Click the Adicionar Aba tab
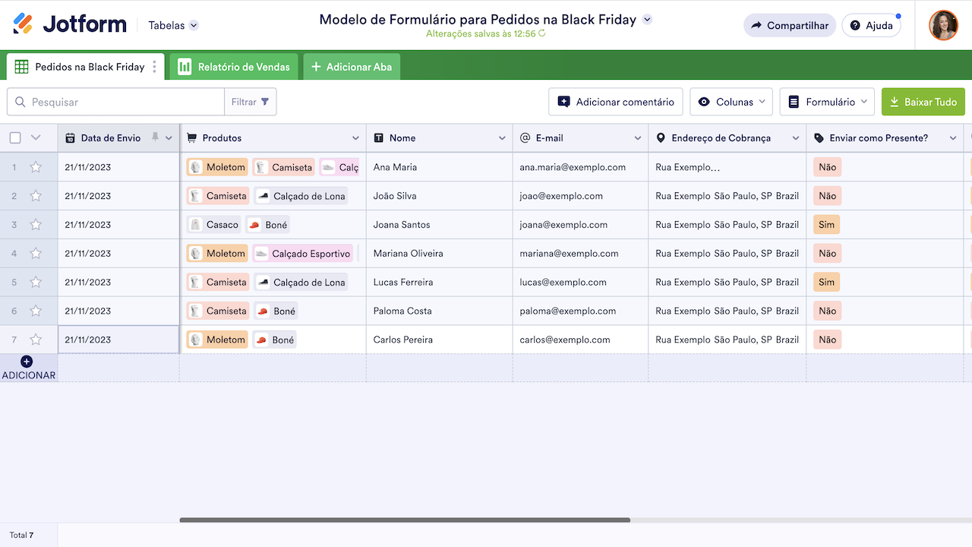 tap(352, 67)
